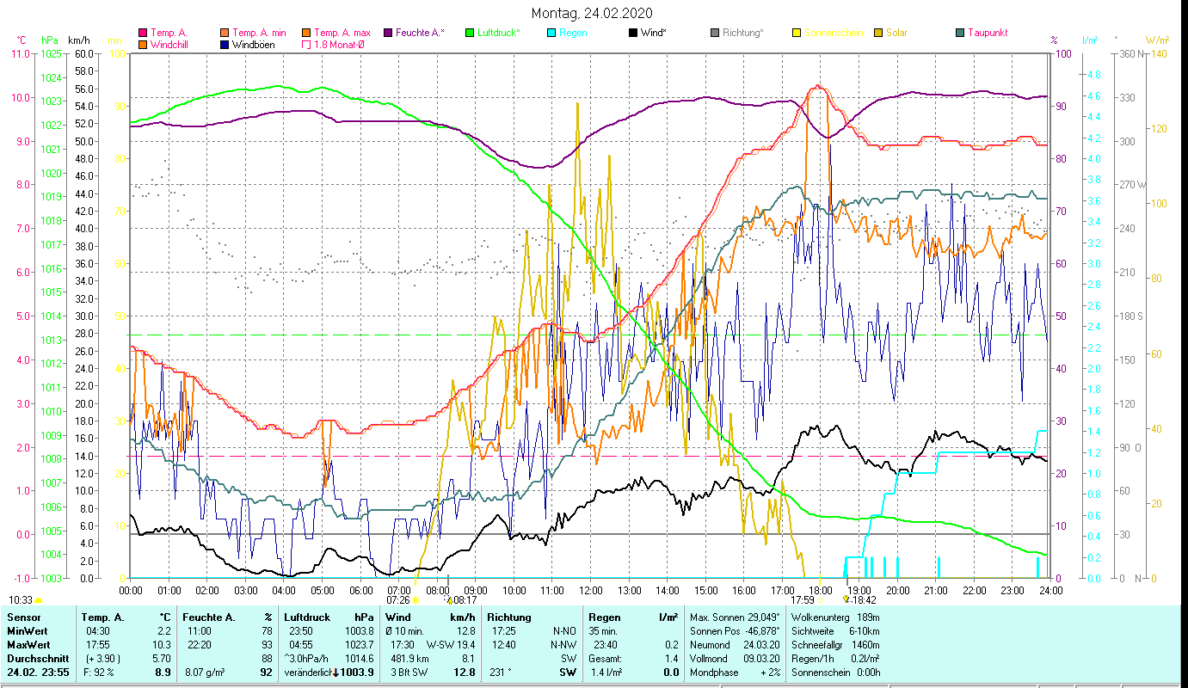1188x688 pixels.
Task: Click the pink Temp. A. legend swatch
Action: point(143,33)
